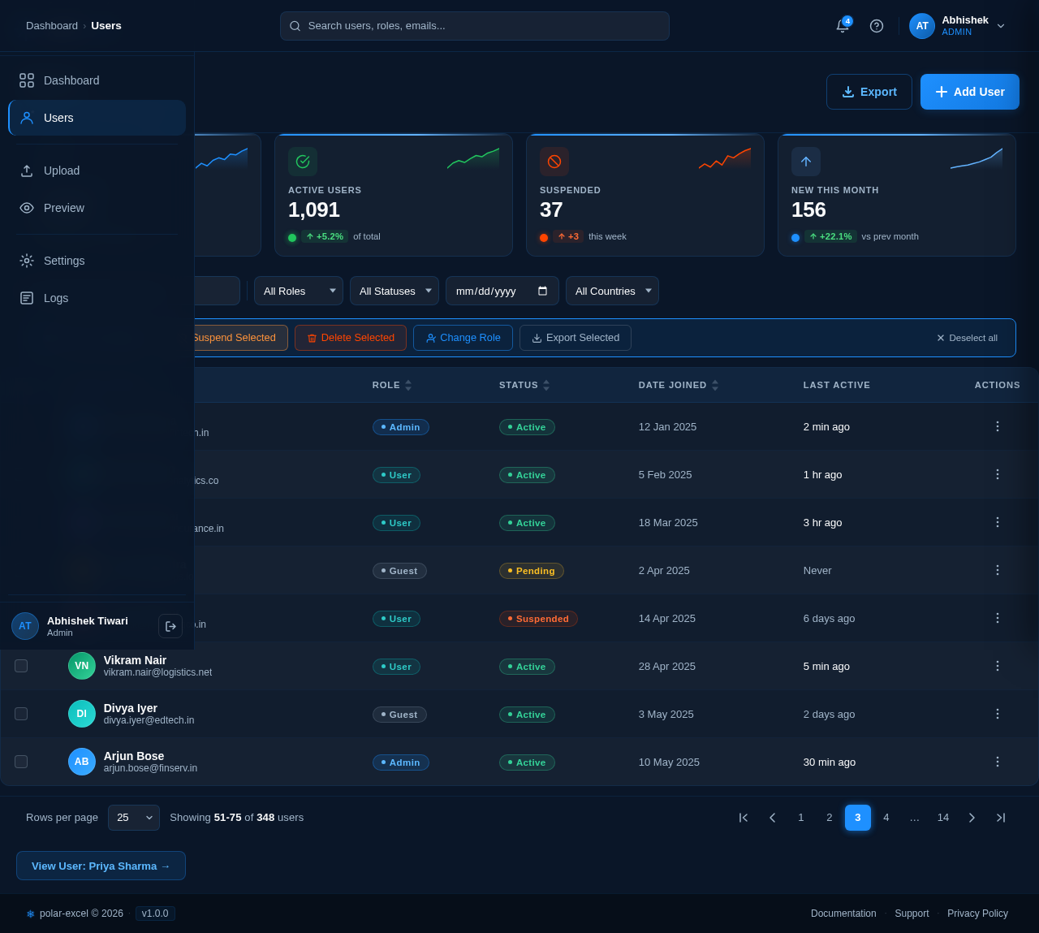The image size is (1039, 933).
Task: Click the logout icon next to Abhishek Tiwari
Action: tap(170, 626)
